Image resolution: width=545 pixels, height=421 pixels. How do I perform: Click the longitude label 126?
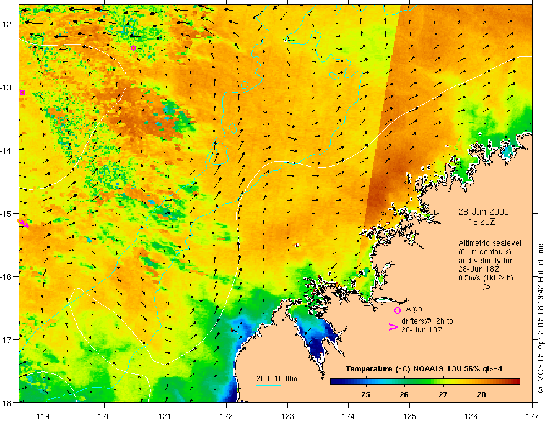(x=471, y=416)
